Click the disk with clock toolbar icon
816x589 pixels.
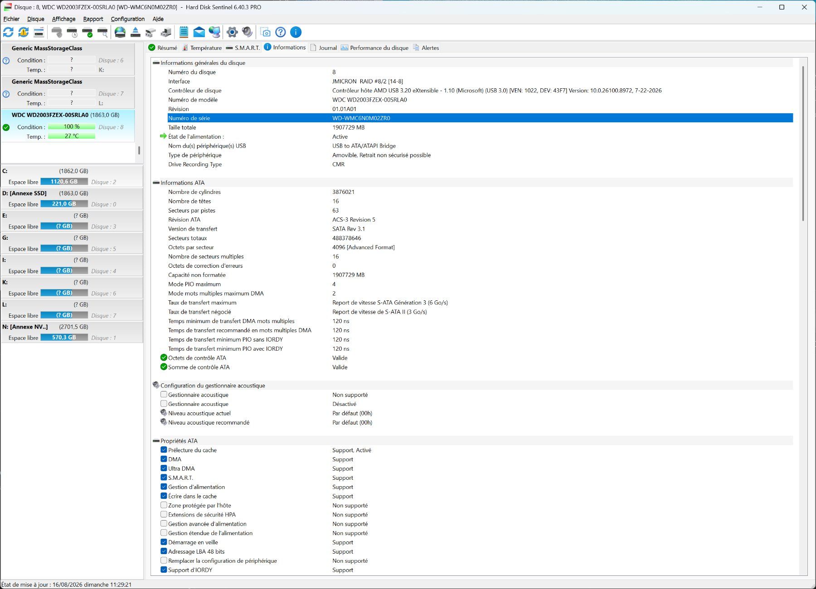(x=72, y=32)
